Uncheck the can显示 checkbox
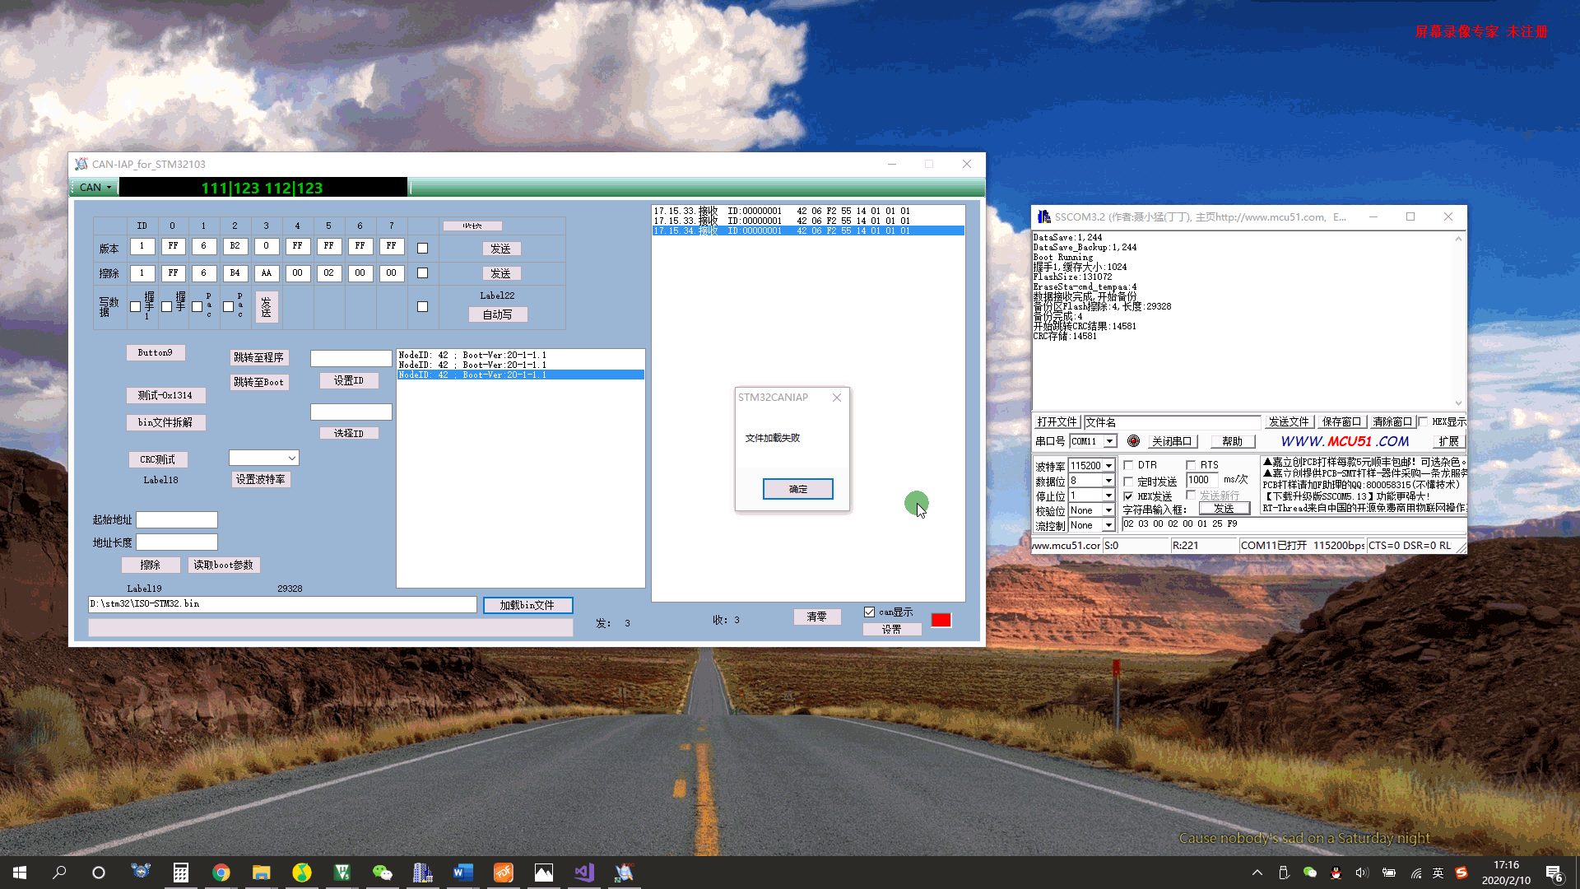1580x889 pixels. [870, 611]
